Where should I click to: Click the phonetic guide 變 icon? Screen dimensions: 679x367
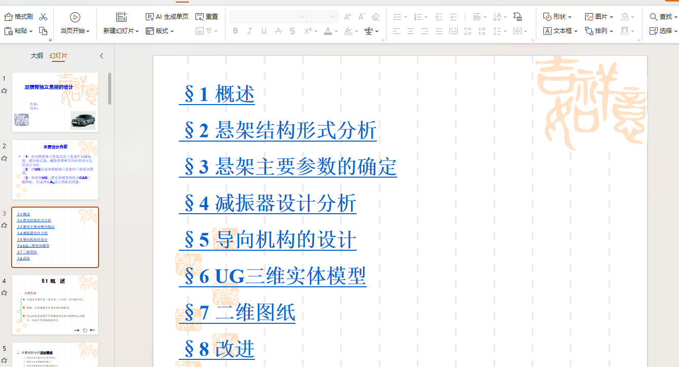click(x=369, y=31)
